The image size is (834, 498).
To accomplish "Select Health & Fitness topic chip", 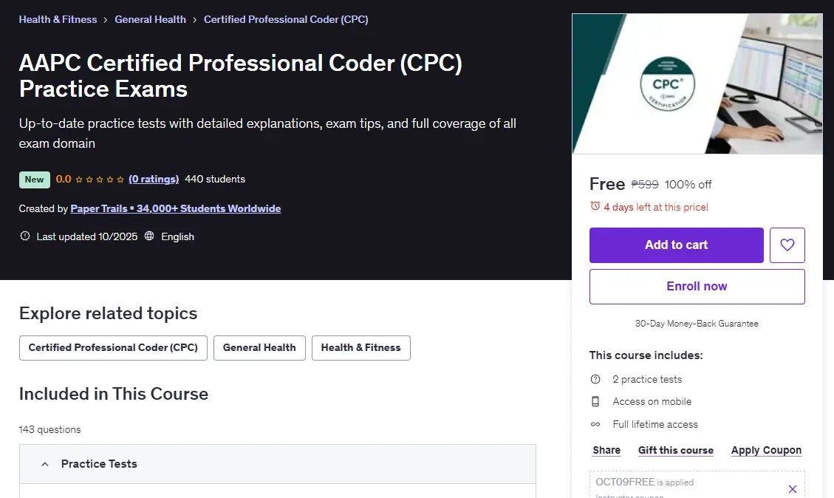I will [x=361, y=348].
